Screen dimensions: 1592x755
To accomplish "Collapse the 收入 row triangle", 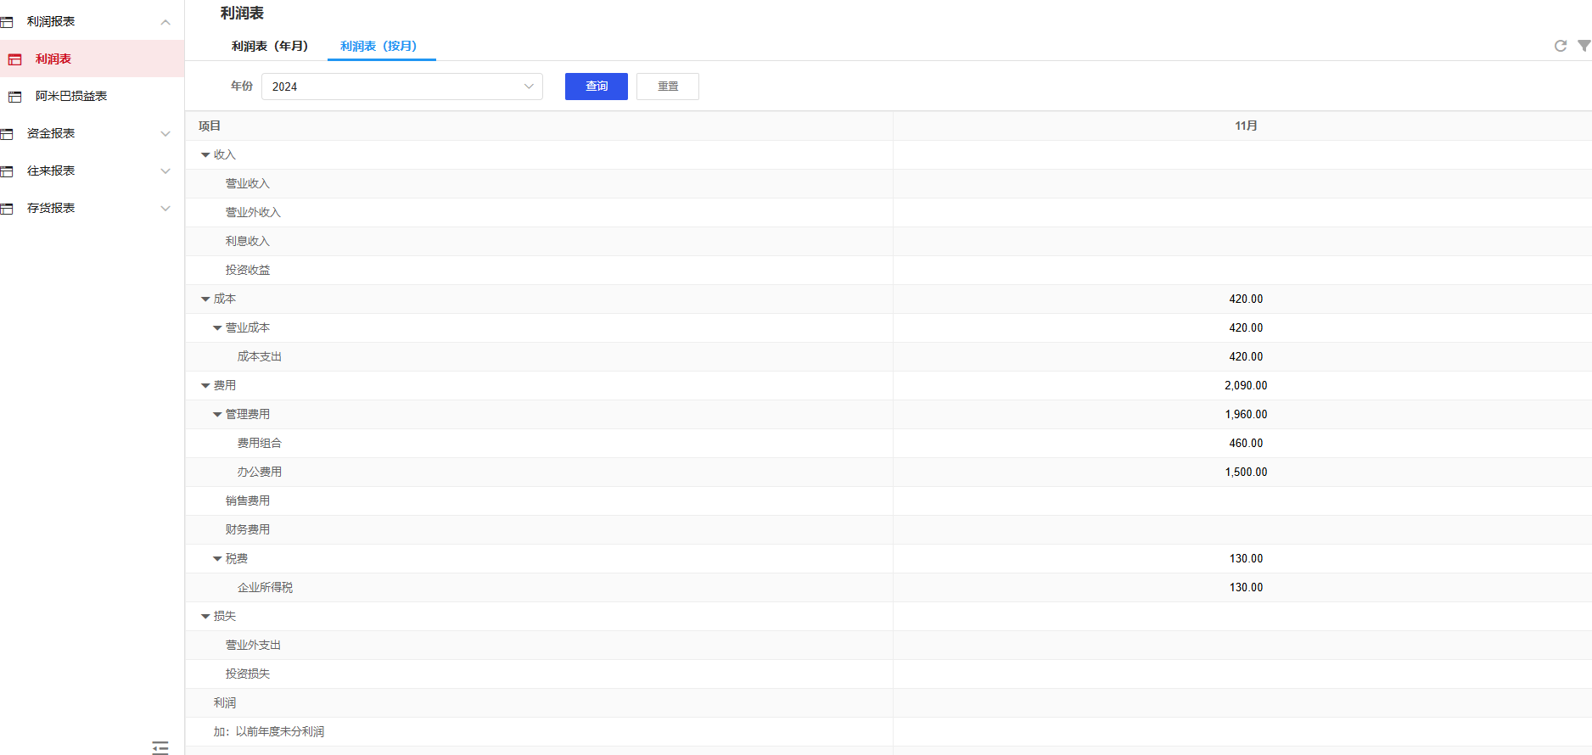I will coord(205,155).
